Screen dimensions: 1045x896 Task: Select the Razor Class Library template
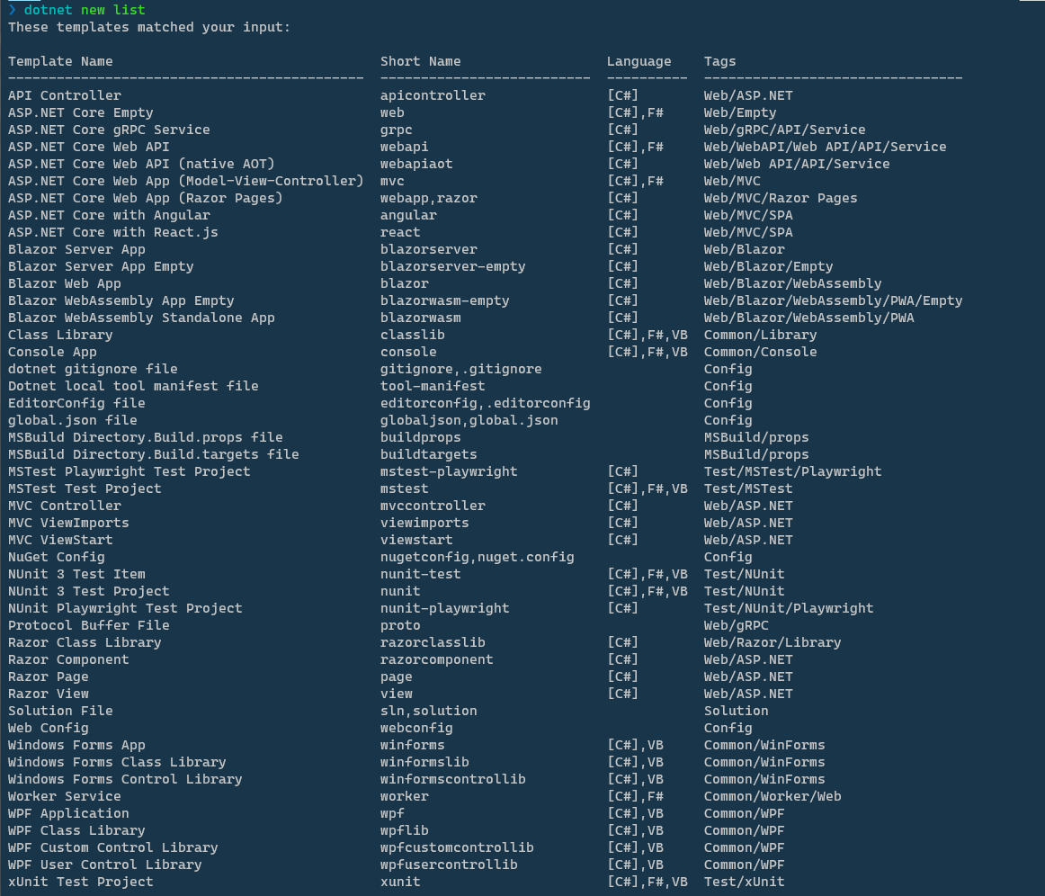pos(84,642)
